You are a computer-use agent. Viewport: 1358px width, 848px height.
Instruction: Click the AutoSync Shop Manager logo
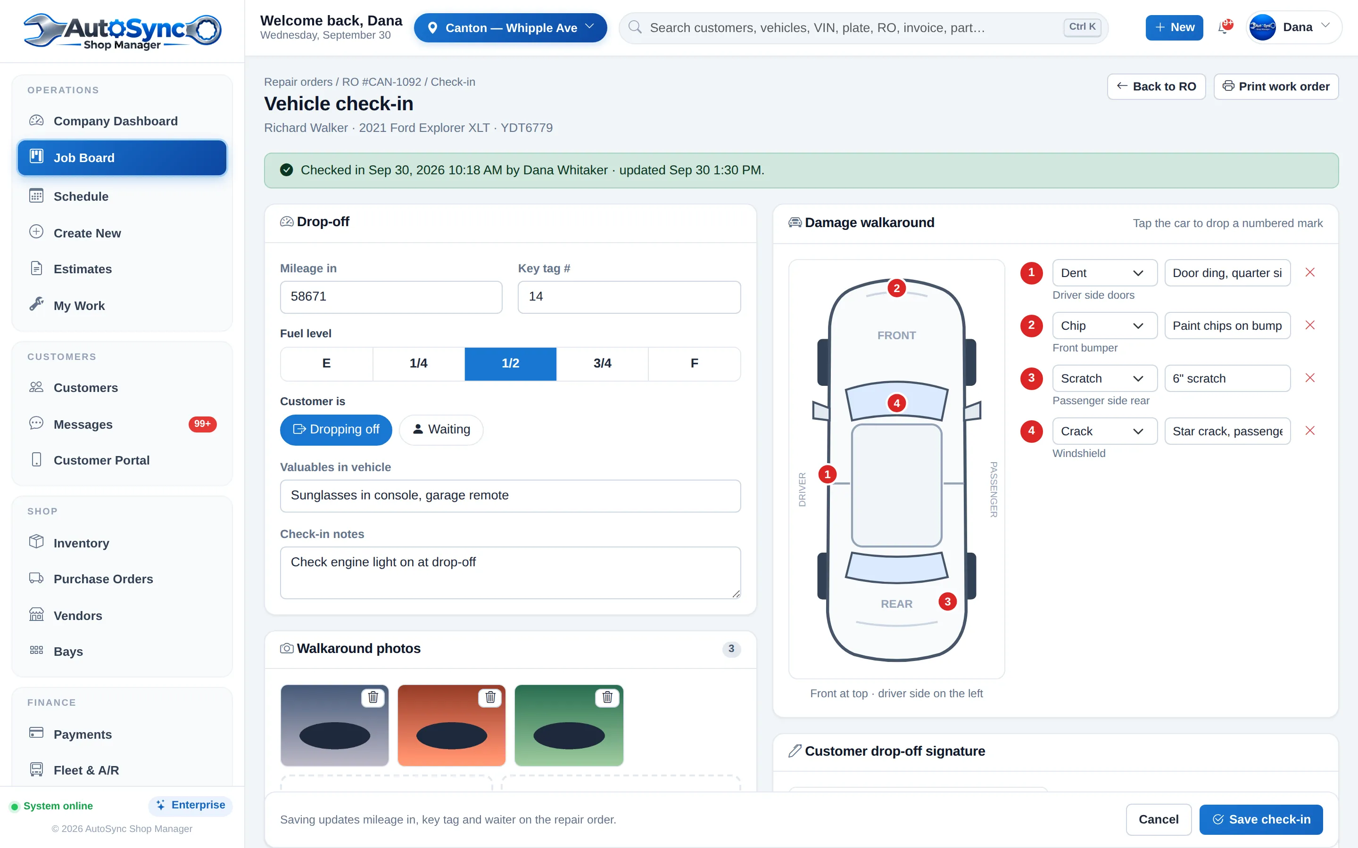[x=122, y=32]
